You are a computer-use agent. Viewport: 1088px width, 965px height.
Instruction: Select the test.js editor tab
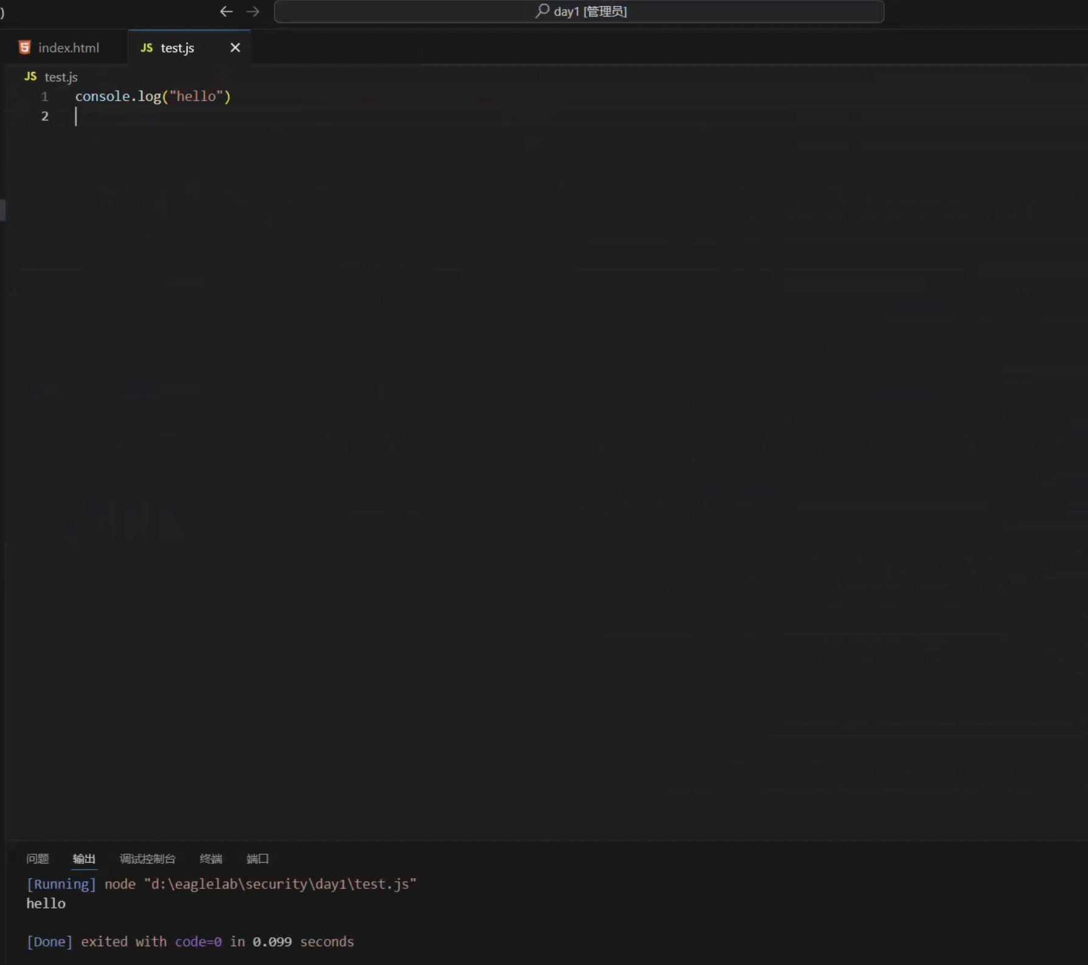click(177, 47)
